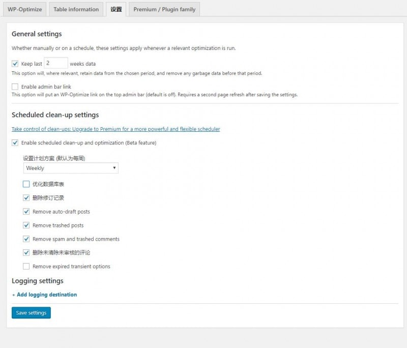Uncheck Remove auto-draft posts
The width and height of the screenshot is (407, 348).
[26, 212]
